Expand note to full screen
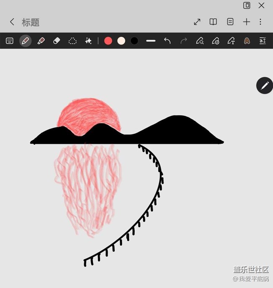 tap(197, 22)
